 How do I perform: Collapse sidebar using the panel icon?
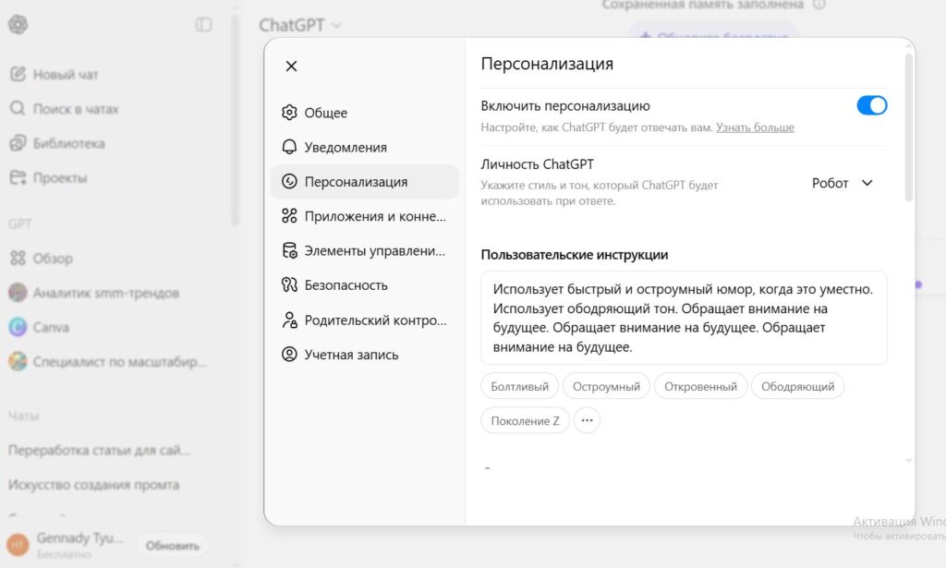[x=204, y=25]
